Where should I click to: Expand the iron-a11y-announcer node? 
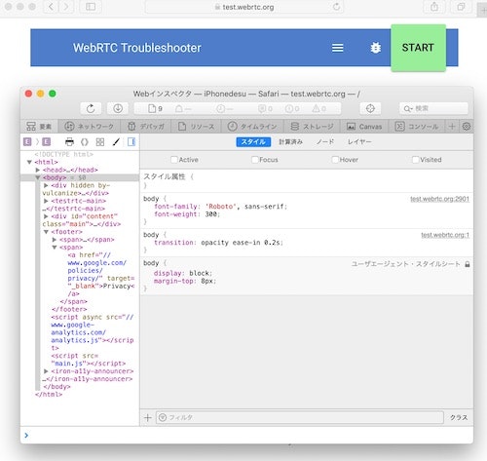pos(46,371)
